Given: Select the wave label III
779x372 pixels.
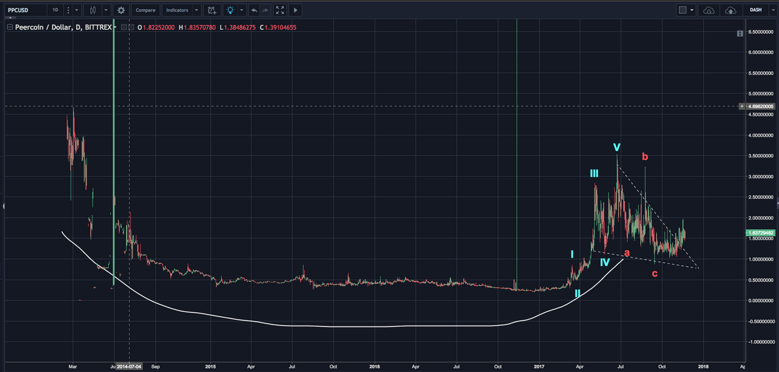Looking at the screenshot, I should [x=594, y=174].
